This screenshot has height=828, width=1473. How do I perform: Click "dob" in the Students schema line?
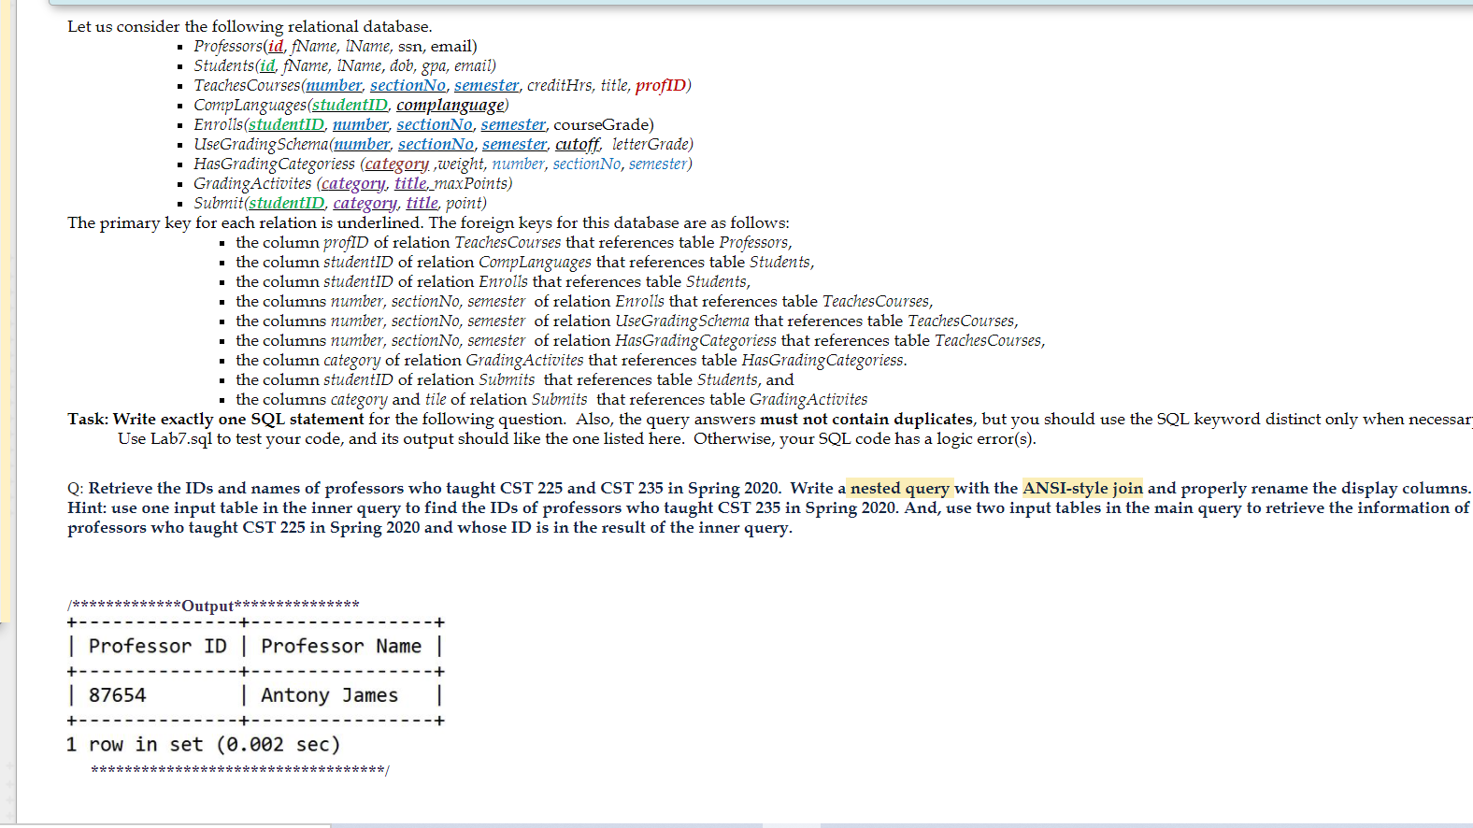point(402,65)
